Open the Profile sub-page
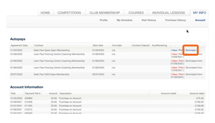The width and height of the screenshot is (215, 123). tap(104, 20)
